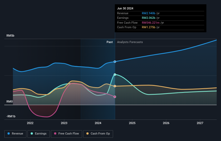Click the teal Earnings legend dot
The width and height of the screenshot is (221, 141).
pyautogui.click(x=32, y=133)
